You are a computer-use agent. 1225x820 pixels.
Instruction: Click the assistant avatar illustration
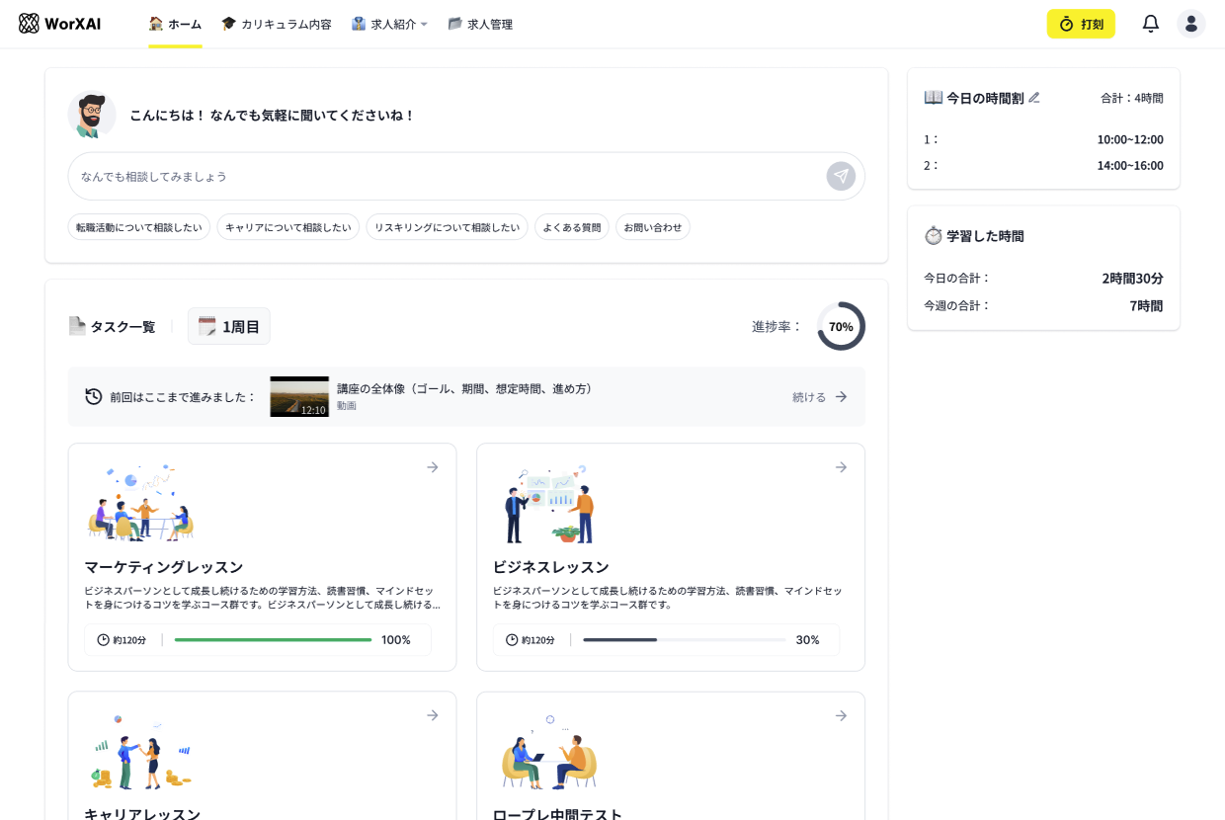pyautogui.click(x=92, y=115)
